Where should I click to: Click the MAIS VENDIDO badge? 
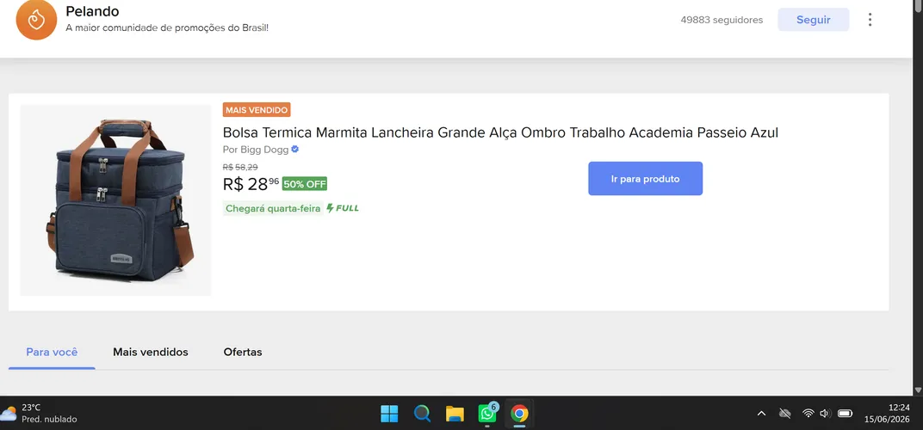pos(257,110)
